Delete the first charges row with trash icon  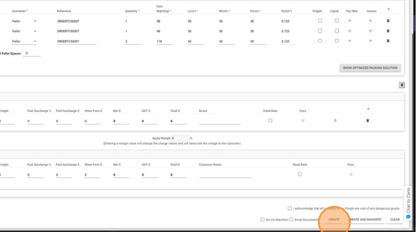(x=368, y=121)
